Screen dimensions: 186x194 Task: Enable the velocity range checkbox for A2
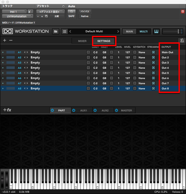pyautogui.click(x=112, y=57)
